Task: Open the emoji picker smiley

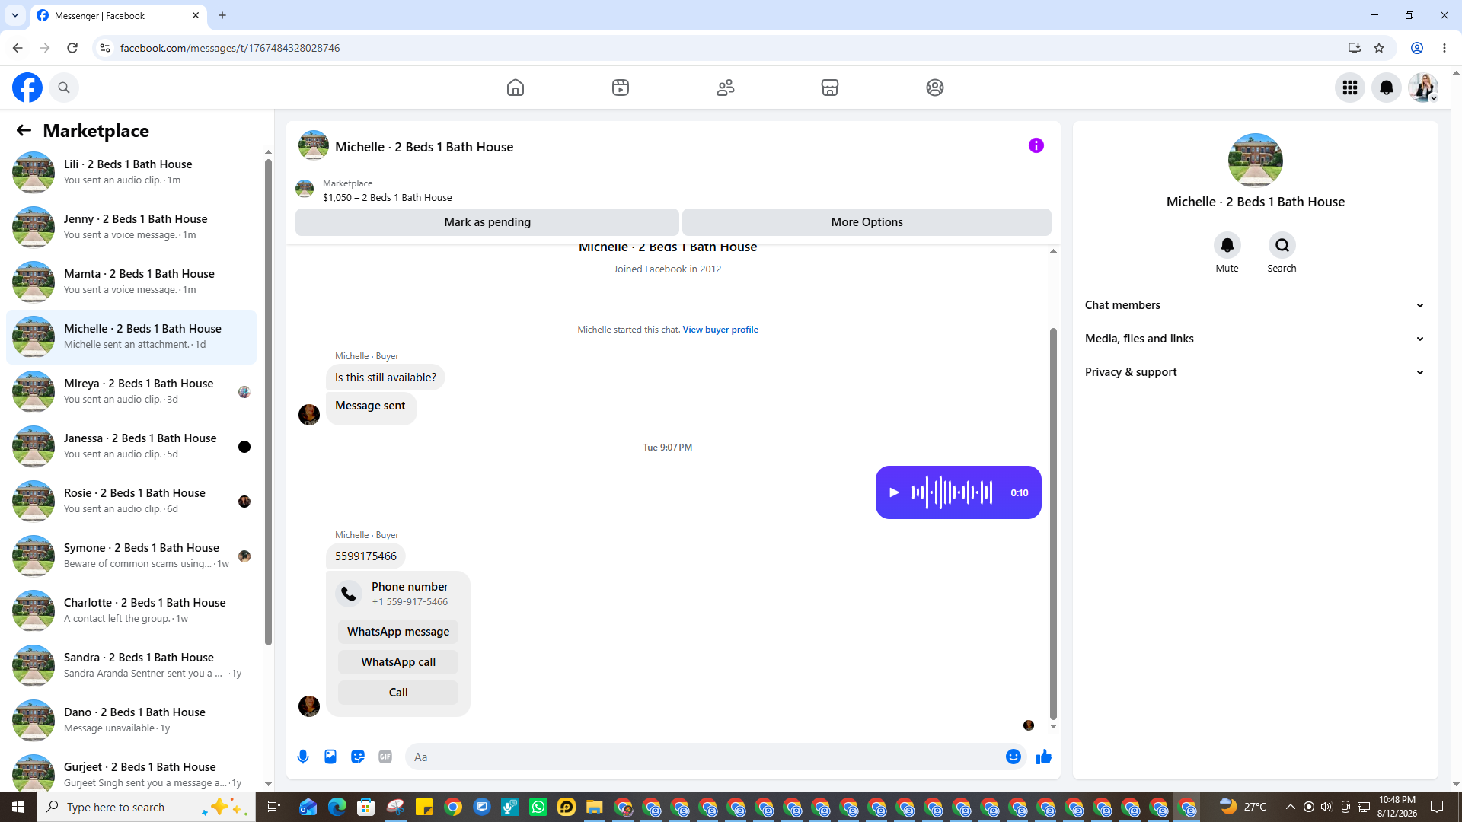Action: tap(1014, 757)
